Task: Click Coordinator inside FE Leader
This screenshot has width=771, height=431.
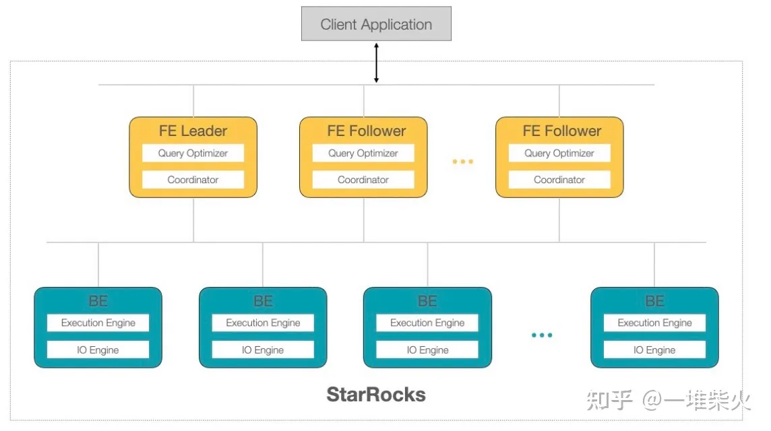Action: (193, 179)
